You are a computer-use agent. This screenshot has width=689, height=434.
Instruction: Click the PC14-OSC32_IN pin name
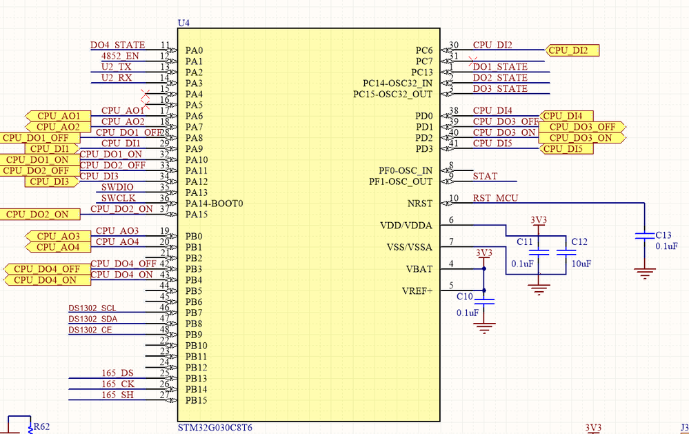pos(397,83)
